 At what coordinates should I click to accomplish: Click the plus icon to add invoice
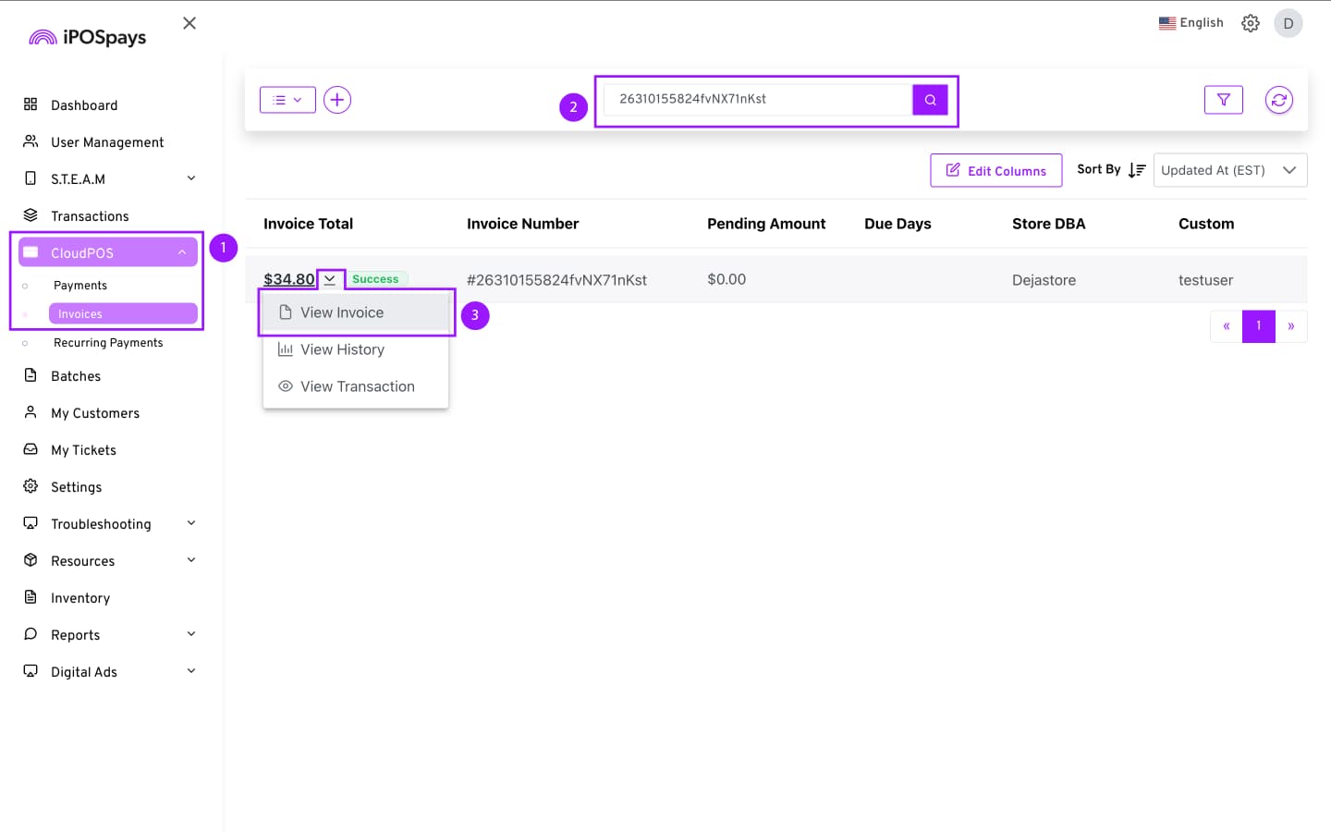337,100
